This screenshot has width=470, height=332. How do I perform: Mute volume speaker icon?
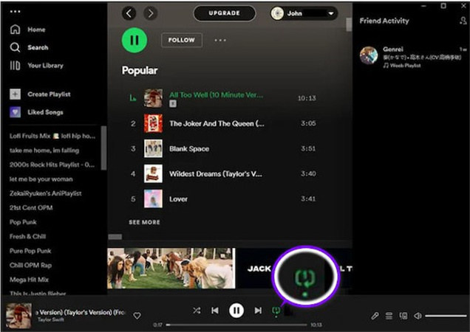418,316
